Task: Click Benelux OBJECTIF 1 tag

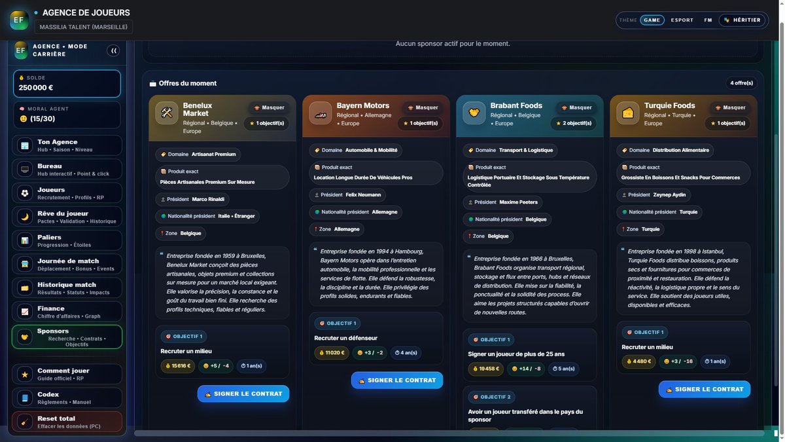Action: click(184, 337)
